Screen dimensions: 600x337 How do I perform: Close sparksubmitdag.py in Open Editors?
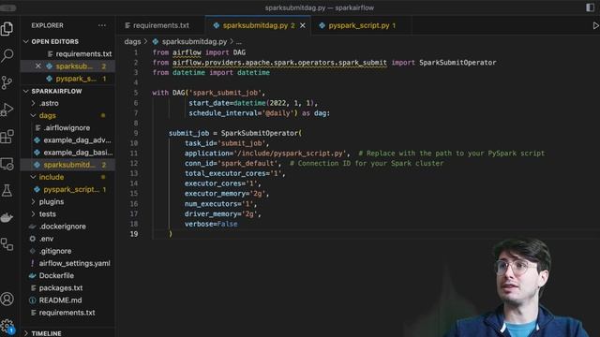tap(37, 66)
